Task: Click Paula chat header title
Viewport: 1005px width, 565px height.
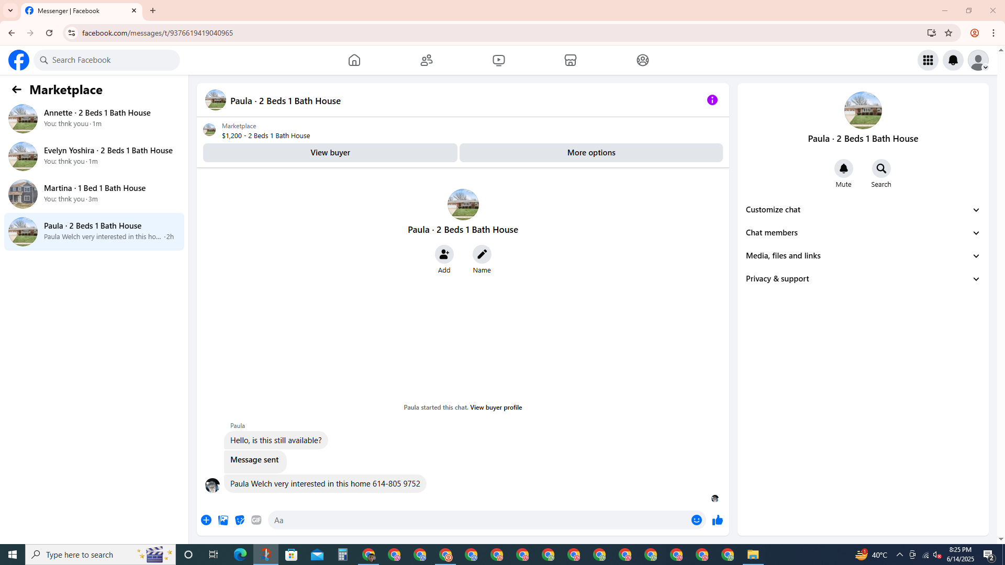Action: tap(285, 101)
